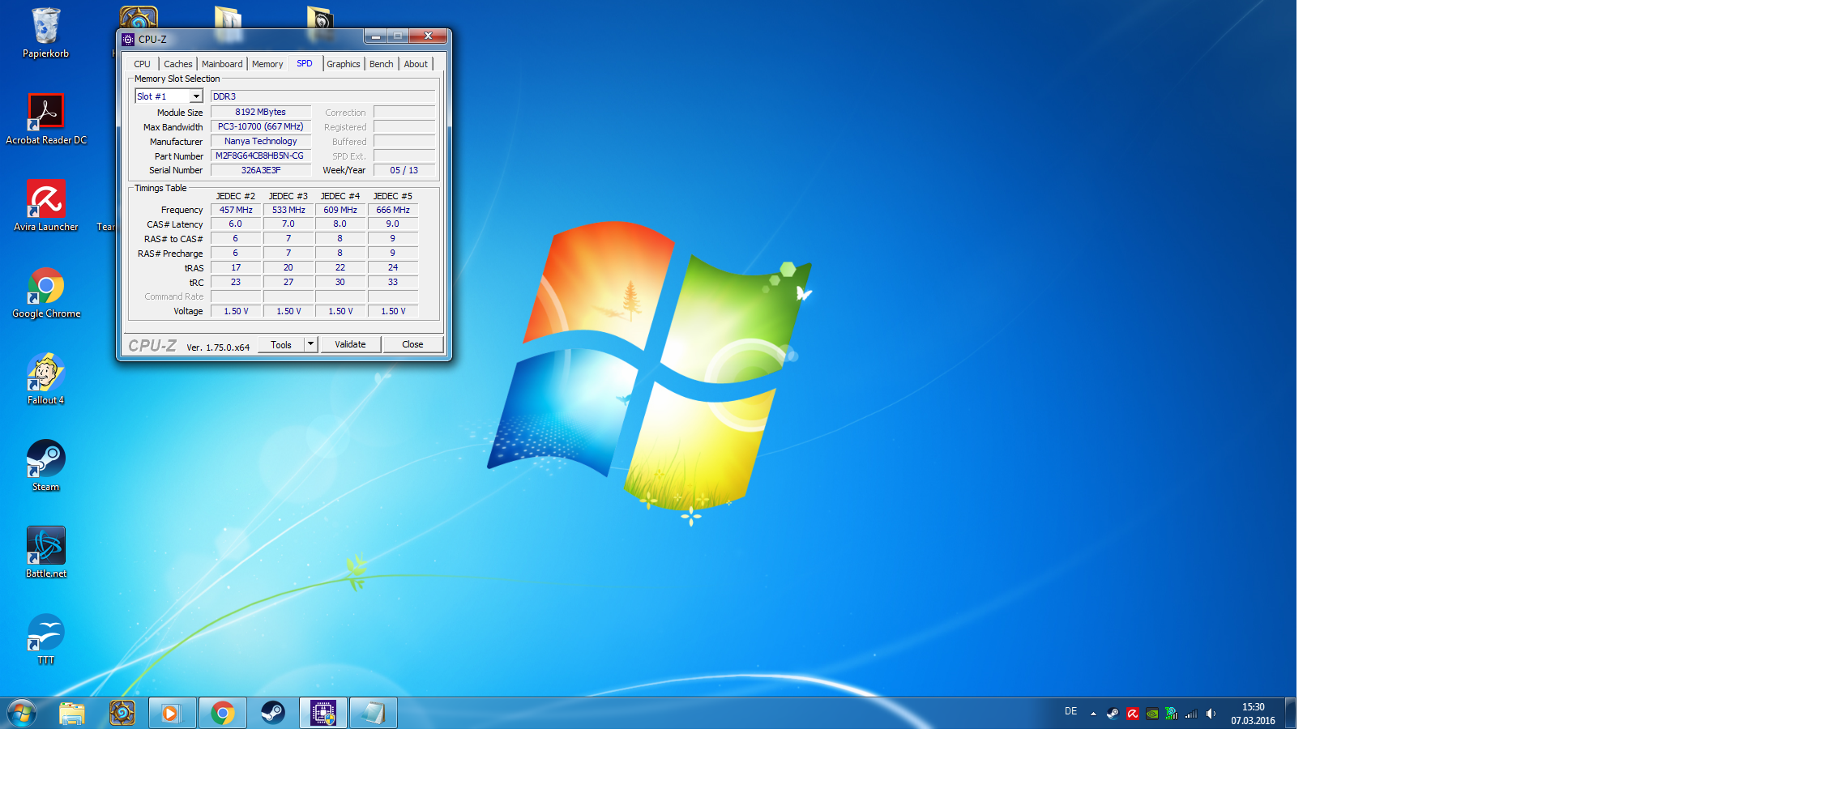Image resolution: width=1841 pixels, height=810 pixels.
Task: Show hidden tray icons arrow
Action: (x=1093, y=714)
